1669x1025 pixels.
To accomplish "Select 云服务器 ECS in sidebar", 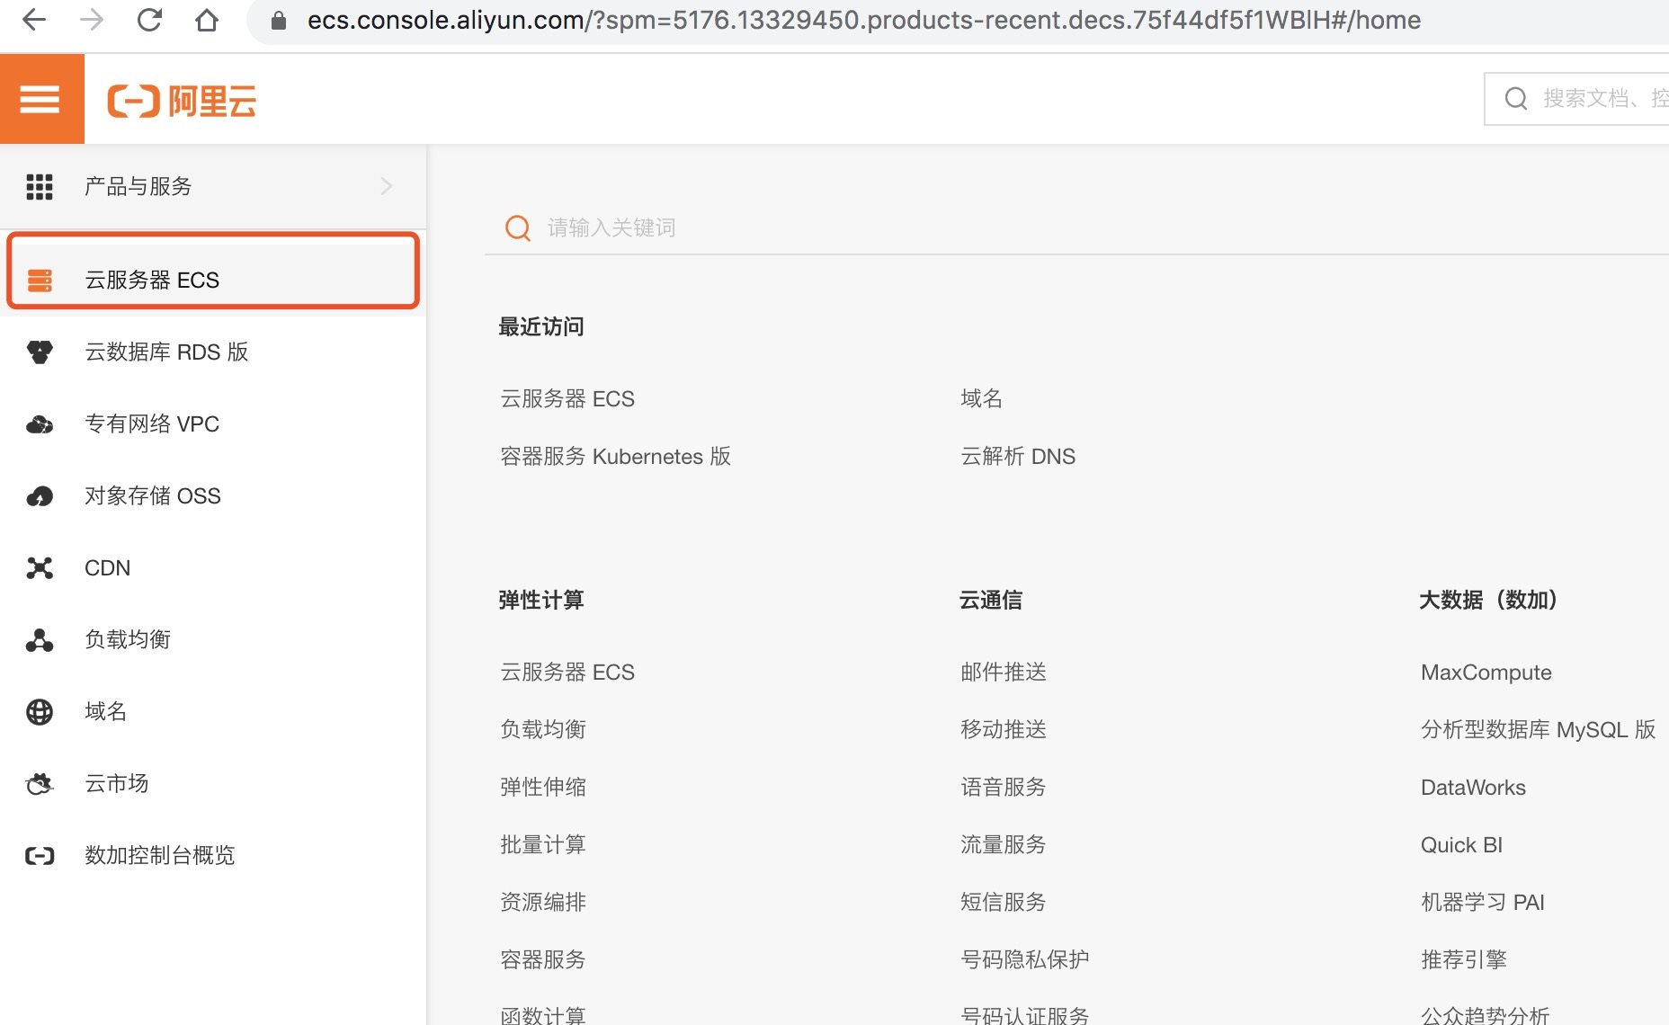I will pyautogui.click(x=213, y=281).
